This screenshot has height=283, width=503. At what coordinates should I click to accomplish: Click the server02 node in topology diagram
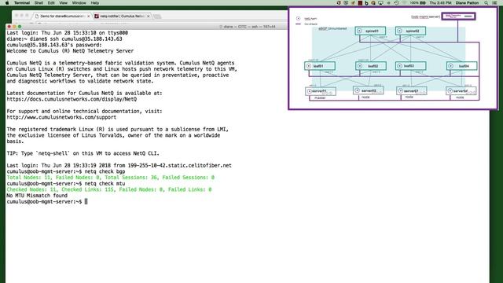pos(368,90)
